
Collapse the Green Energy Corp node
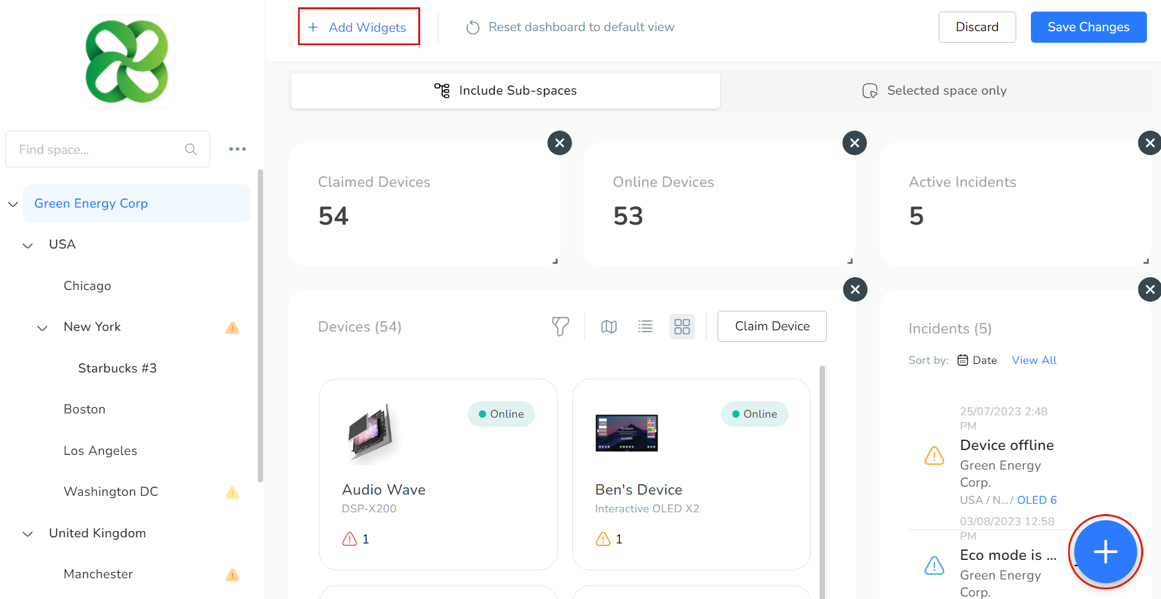pyautogui.click(x=13, y=204)
